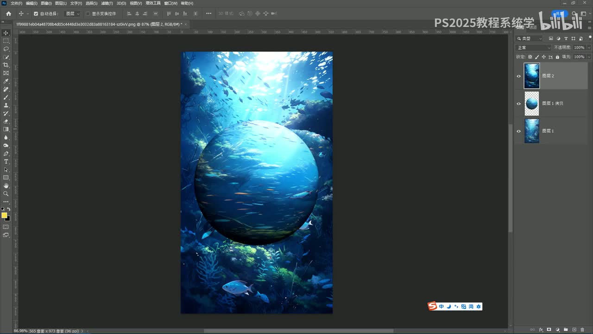Hide the 图层 1 拷贝 layer

[518, 104]
